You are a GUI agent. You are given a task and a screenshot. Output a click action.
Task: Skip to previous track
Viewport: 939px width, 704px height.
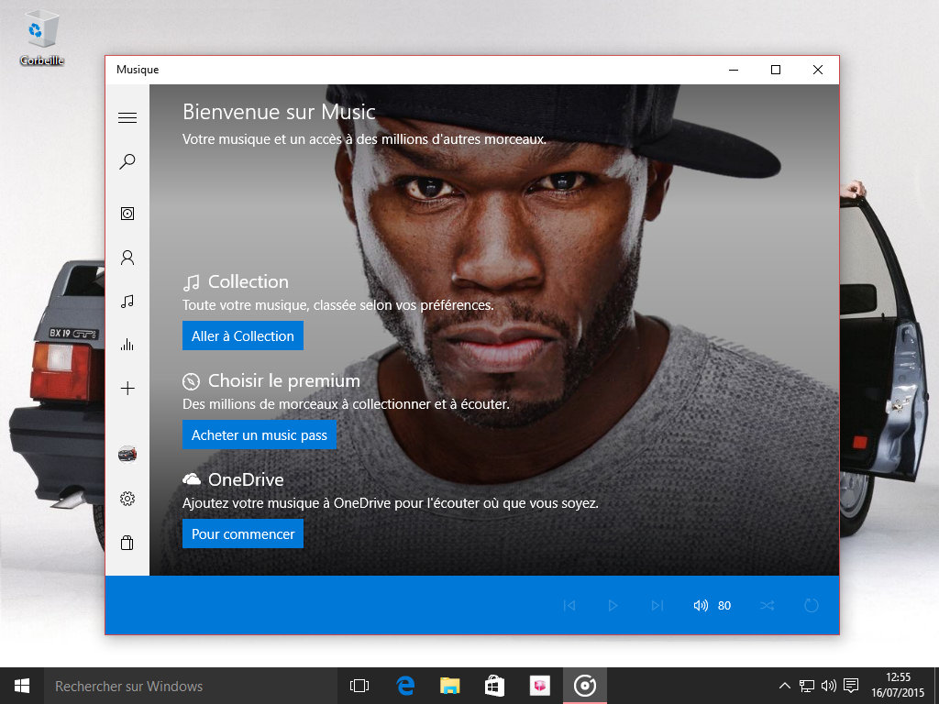pyautogui.click(x=569, y=605)
